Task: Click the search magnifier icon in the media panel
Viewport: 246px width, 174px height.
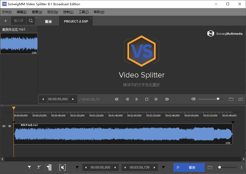Action: (x=31, y=21)
